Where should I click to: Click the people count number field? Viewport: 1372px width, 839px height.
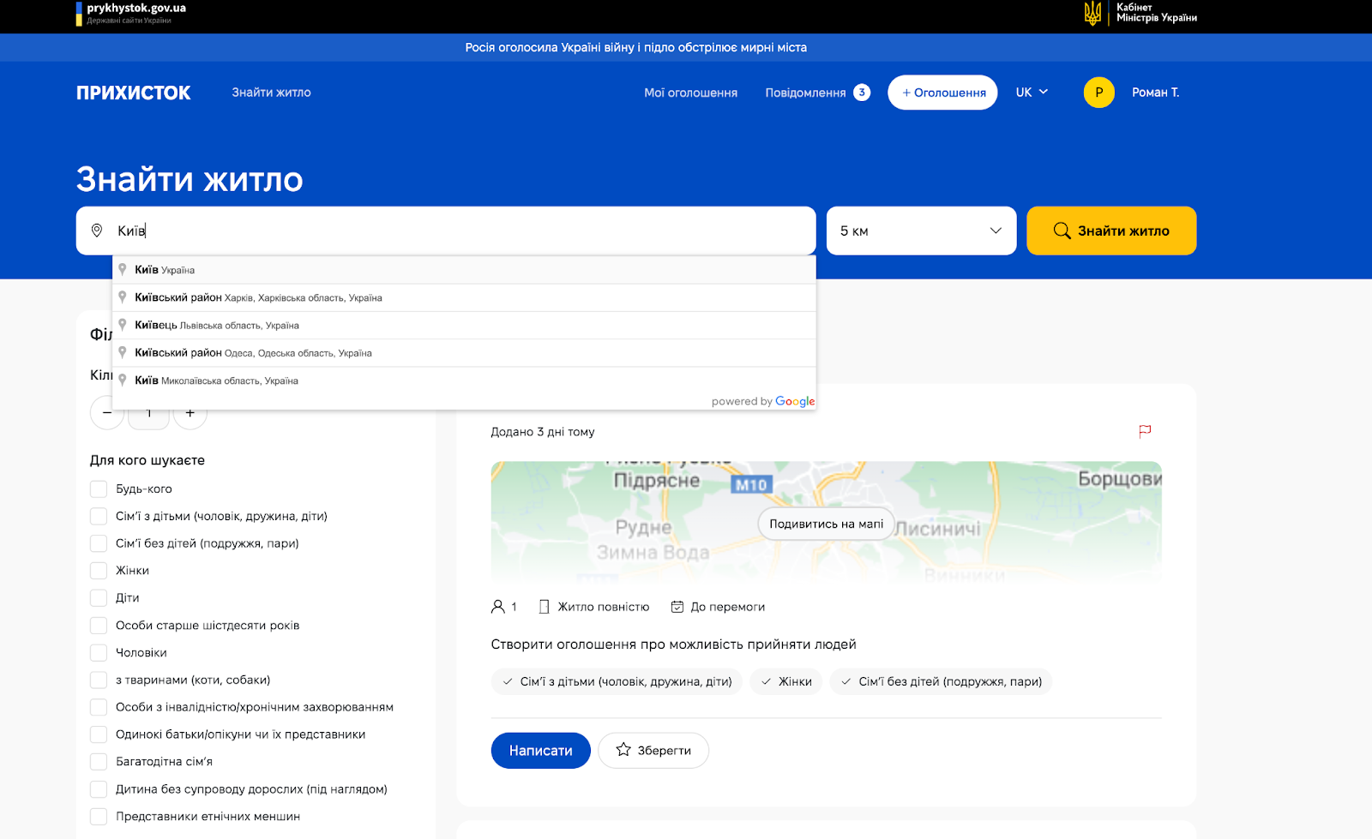[x=148, y=413]
